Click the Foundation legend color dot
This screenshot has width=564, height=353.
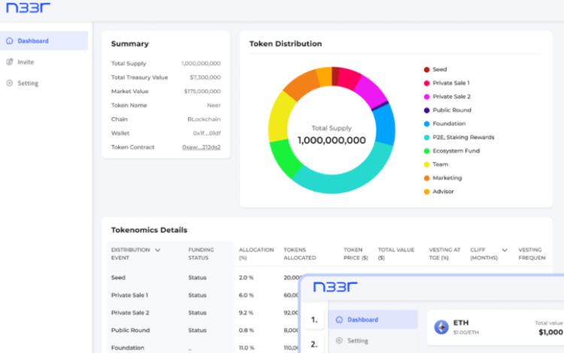(426, 124)
